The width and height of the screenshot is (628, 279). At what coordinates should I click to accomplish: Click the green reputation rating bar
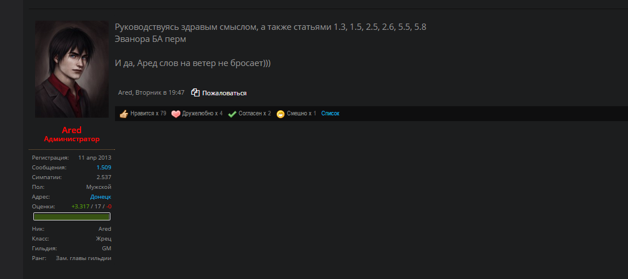[72, 216]
